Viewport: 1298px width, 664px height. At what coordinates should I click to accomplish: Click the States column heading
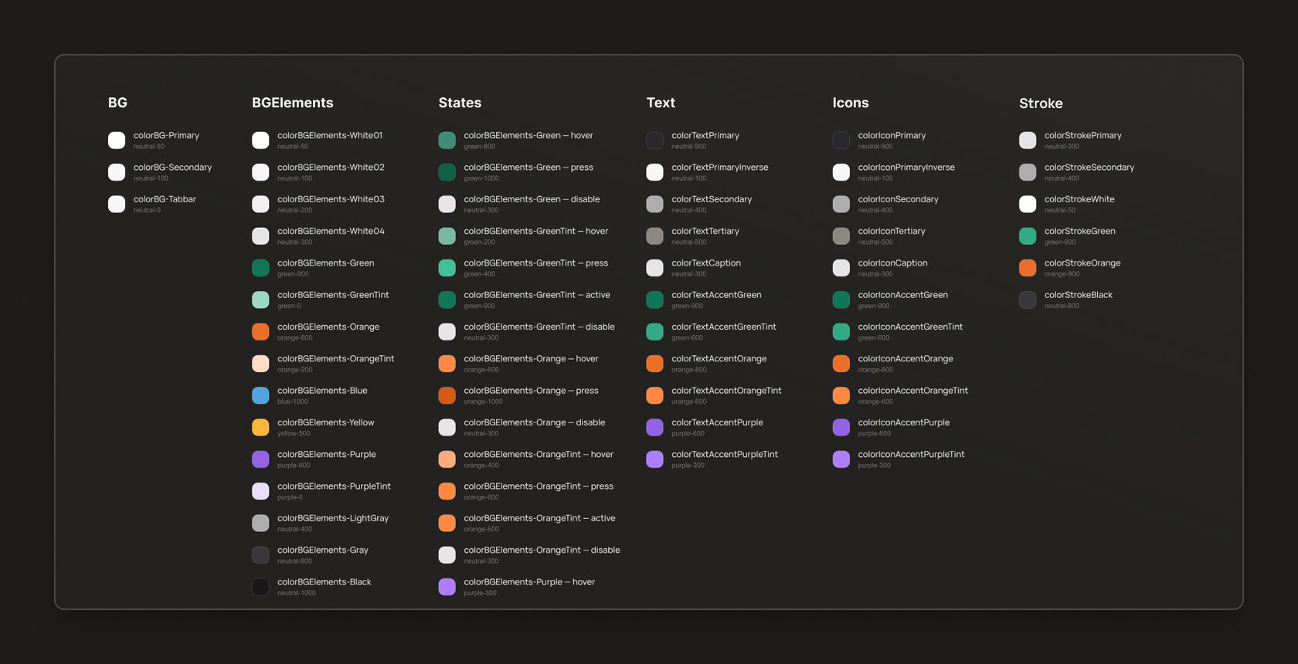[x=460, y=103]
